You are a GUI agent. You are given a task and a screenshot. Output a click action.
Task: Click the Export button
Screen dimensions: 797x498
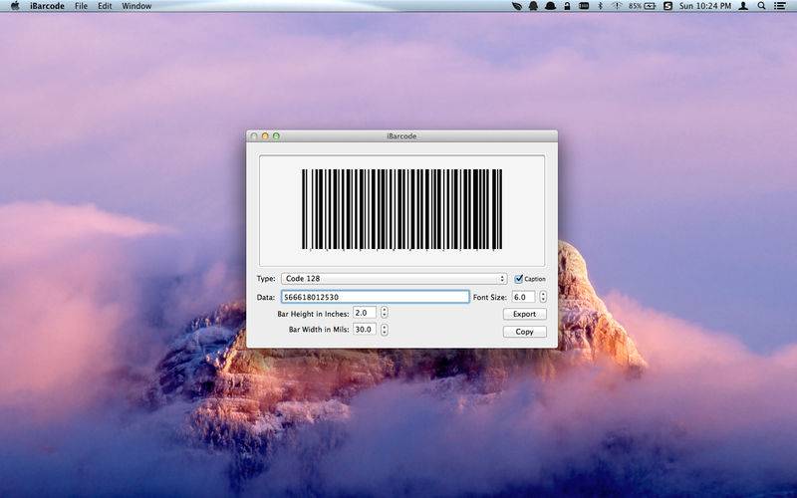(525, 314)
